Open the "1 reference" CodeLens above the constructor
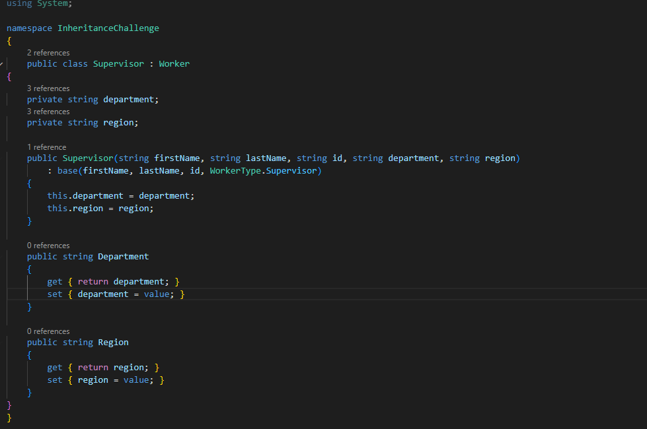The height and width of the screenshot is (429, 647). (x=47, y=147)
